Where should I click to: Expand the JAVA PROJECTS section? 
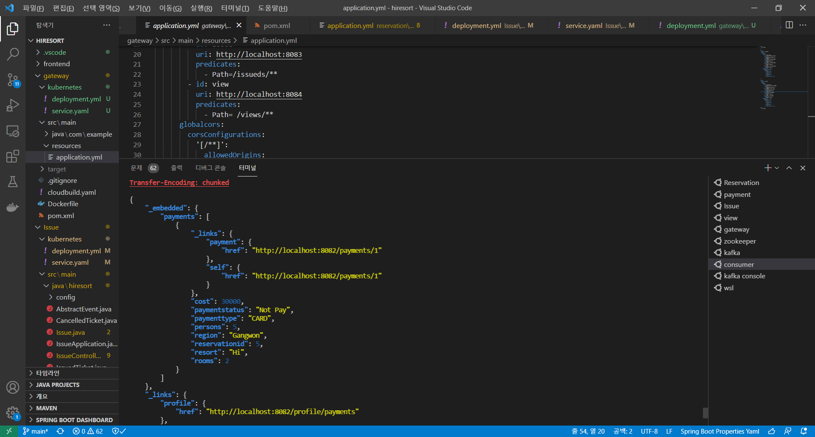(57, 385)
